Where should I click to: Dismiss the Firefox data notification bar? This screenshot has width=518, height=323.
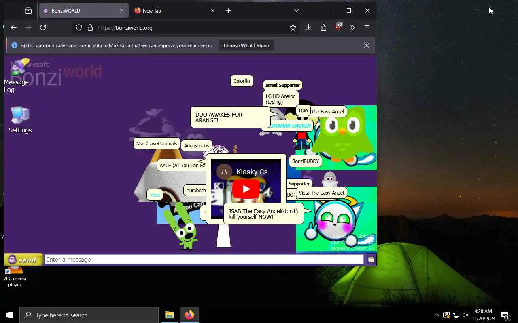coord(366,45)
